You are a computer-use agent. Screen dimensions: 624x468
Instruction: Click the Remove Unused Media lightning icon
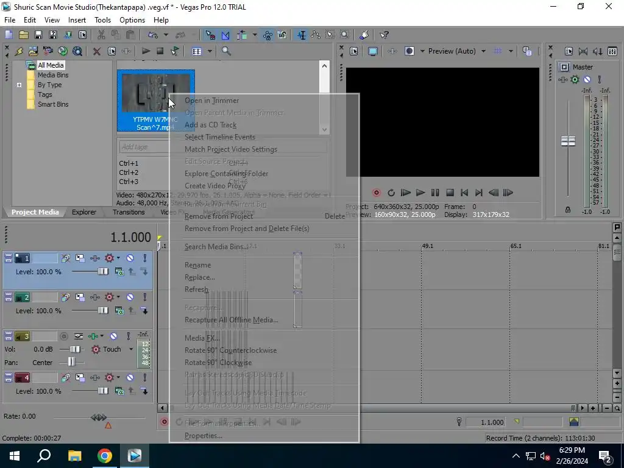19,51
